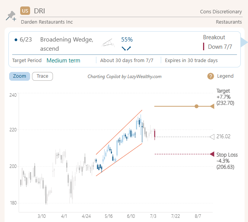The height and width of the screenshot is (222, 248).
Task: Click the current price 216.02 arrow marker
Action: pyautogui.click(x=212, y=137)
